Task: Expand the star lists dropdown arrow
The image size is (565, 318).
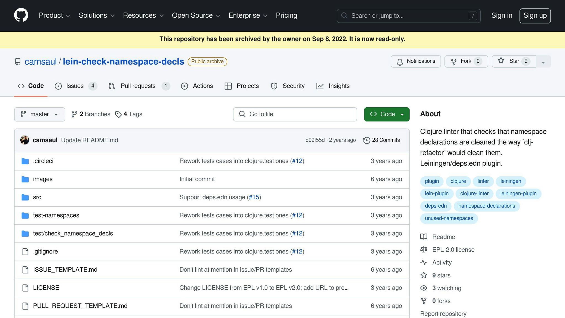Action: 543,62
